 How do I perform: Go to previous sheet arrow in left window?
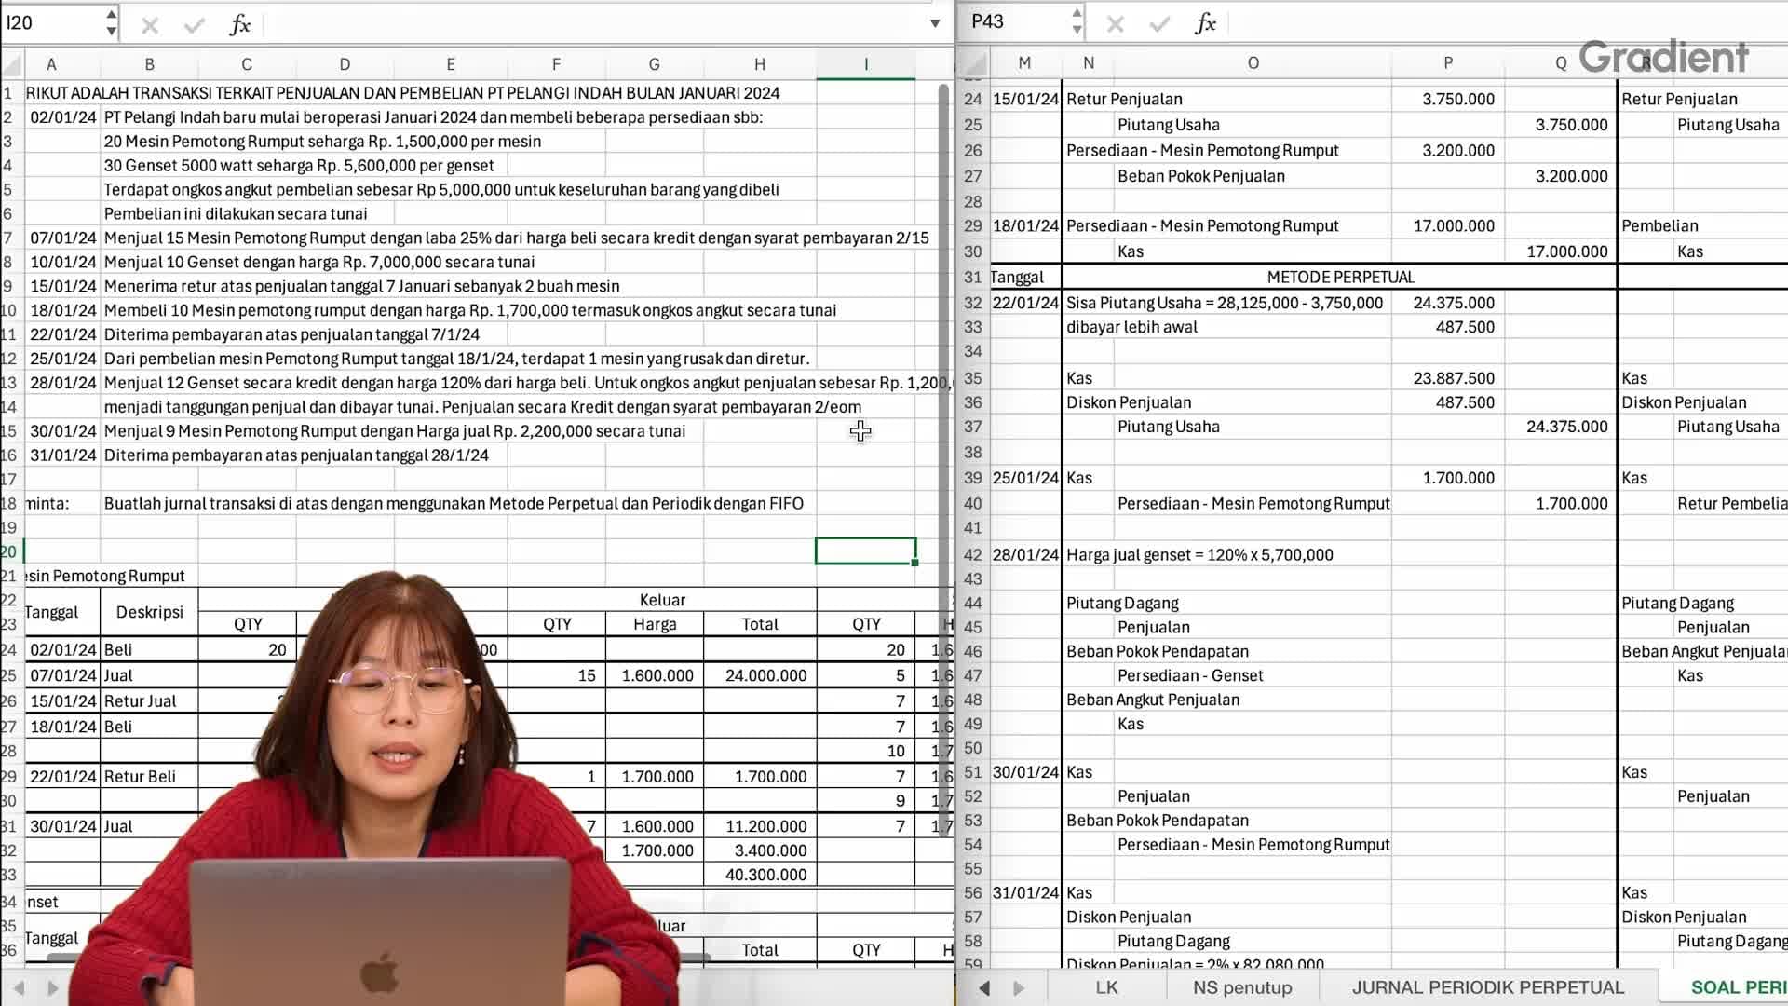coord(19,987)
